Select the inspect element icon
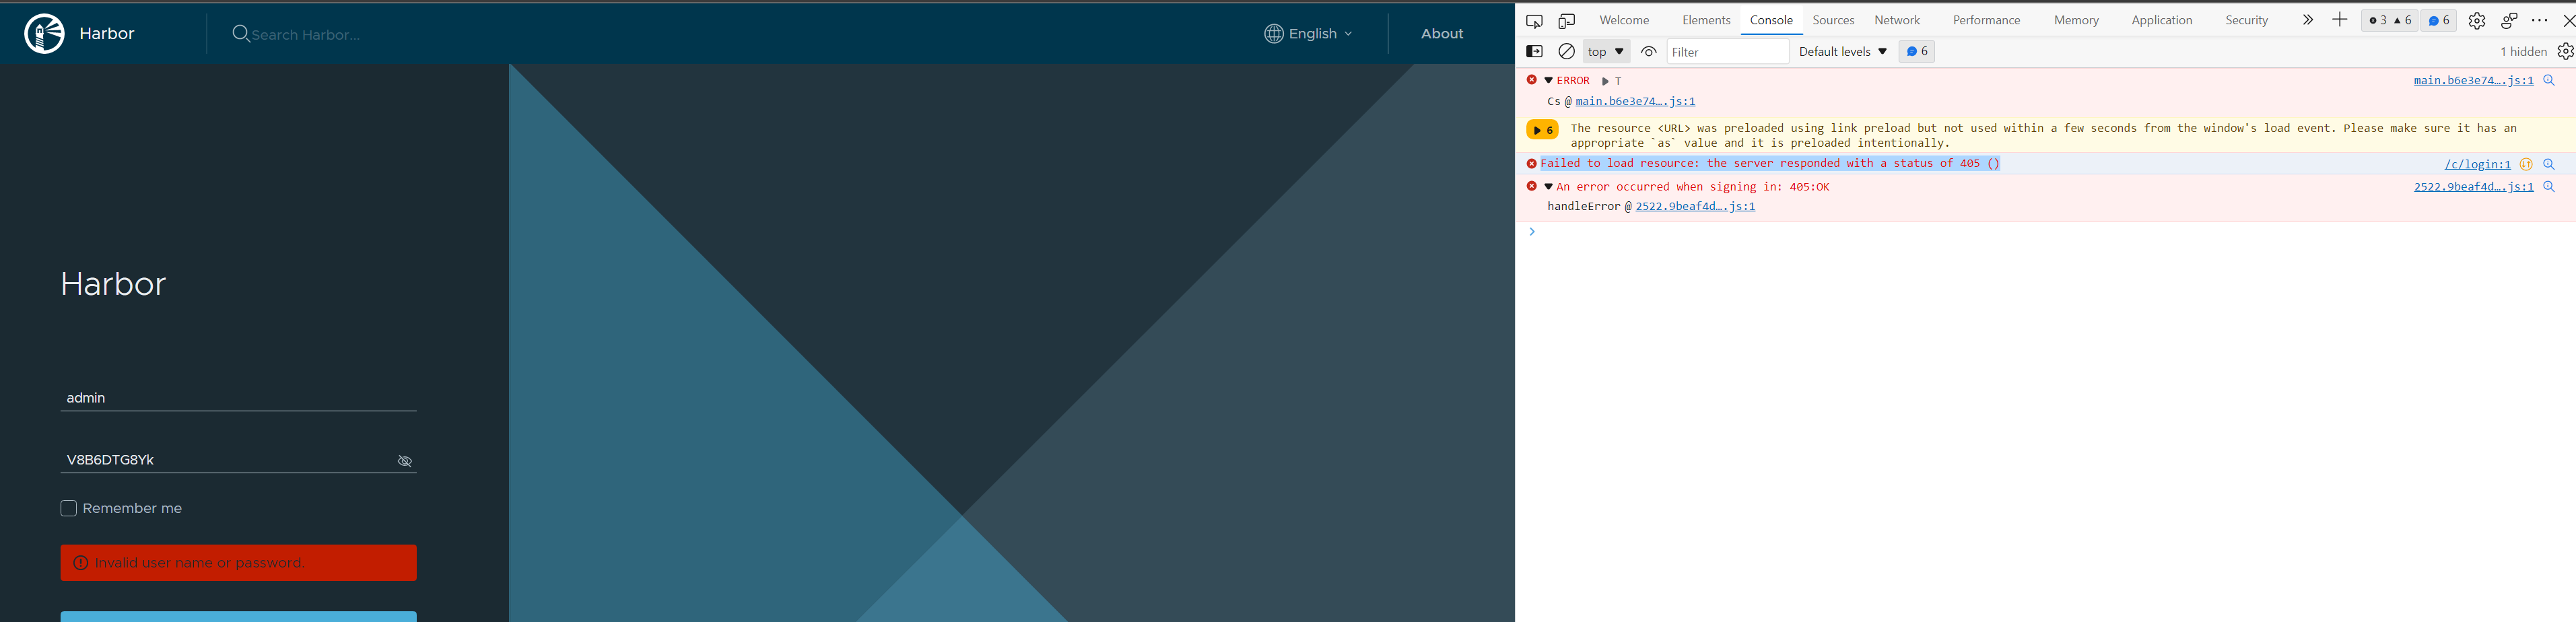Image resolution: width=2576 pixels, height=622 pixels. click(x=1534, y=20)
